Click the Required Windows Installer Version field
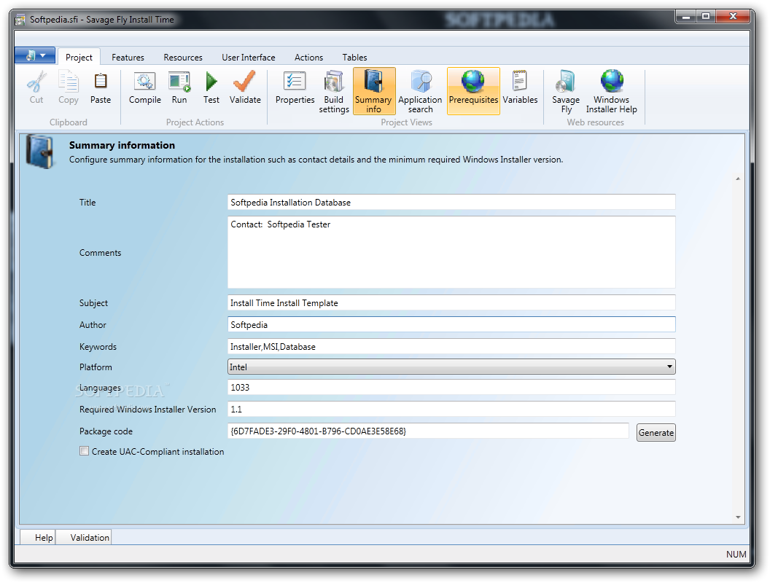 pyautogui.click(x=451, y=409)
